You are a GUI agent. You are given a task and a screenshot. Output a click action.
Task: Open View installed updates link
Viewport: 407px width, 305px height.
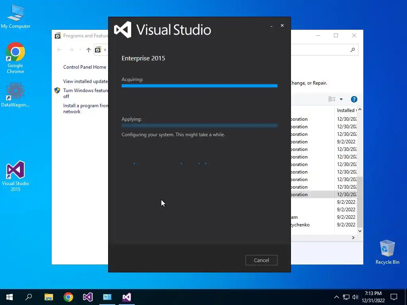coord(86,81)
